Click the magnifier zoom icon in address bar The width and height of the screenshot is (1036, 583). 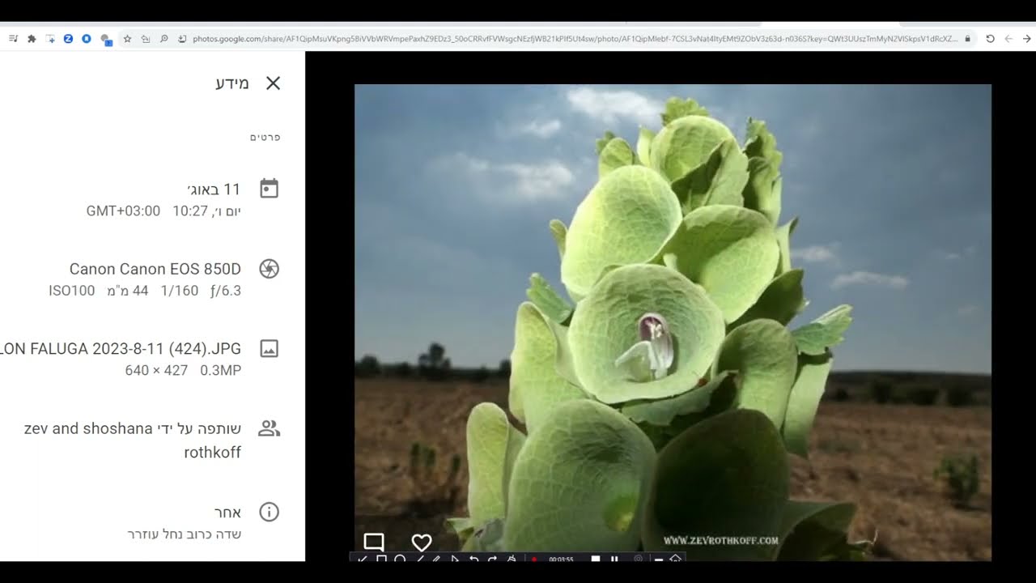(x=163, y=39)
